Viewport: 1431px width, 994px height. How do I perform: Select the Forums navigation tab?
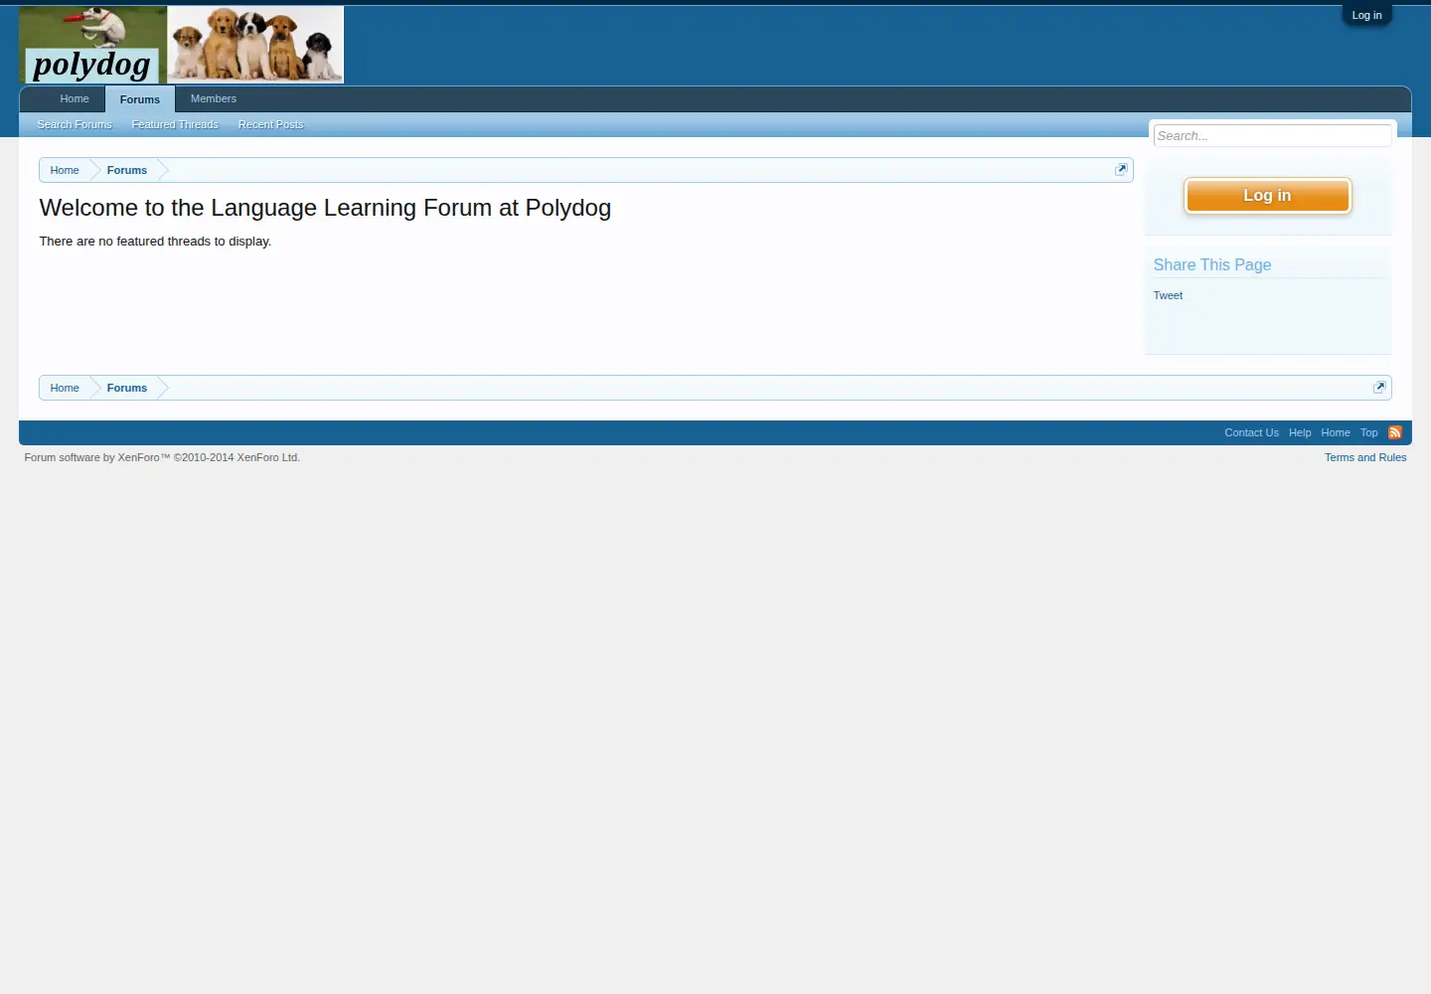[140, 99]
